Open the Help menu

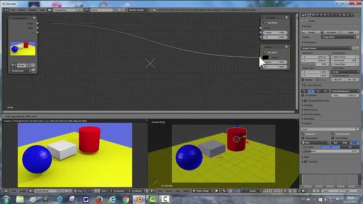click(42, 10)
